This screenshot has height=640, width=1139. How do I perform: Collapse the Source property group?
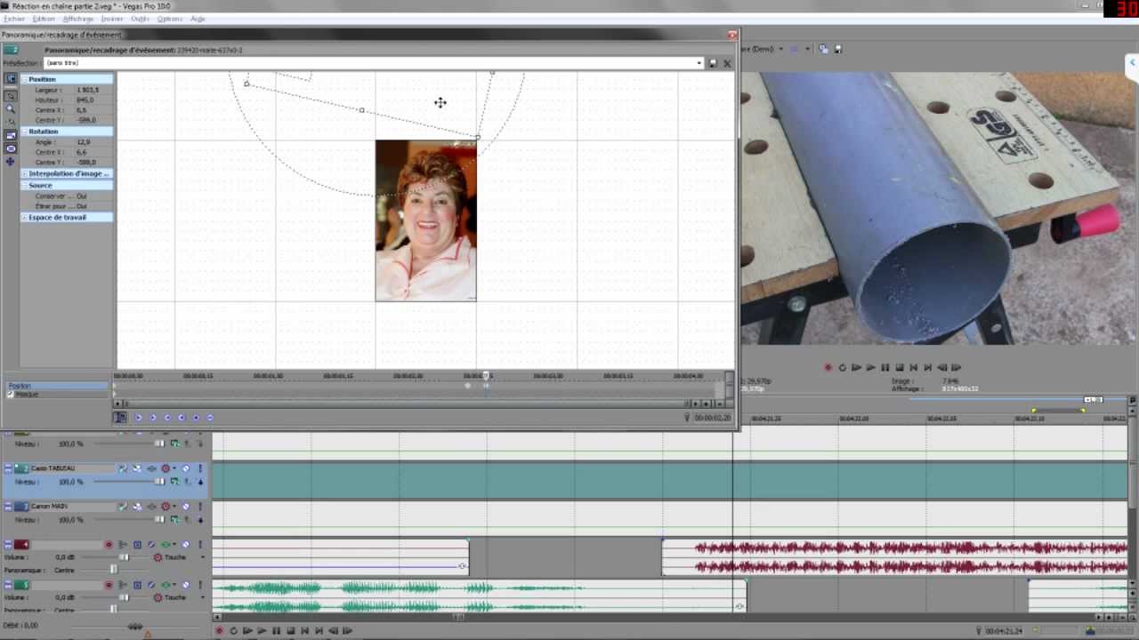click(25, 185)
